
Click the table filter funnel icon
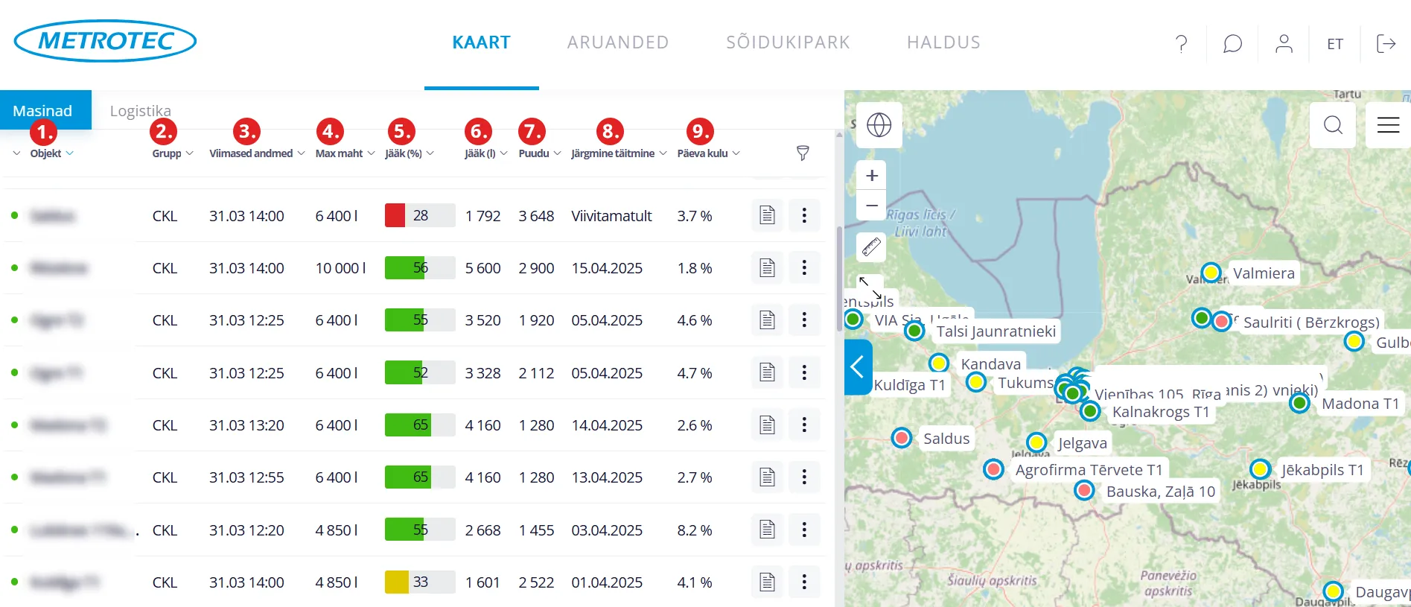[x=803, y=153]
